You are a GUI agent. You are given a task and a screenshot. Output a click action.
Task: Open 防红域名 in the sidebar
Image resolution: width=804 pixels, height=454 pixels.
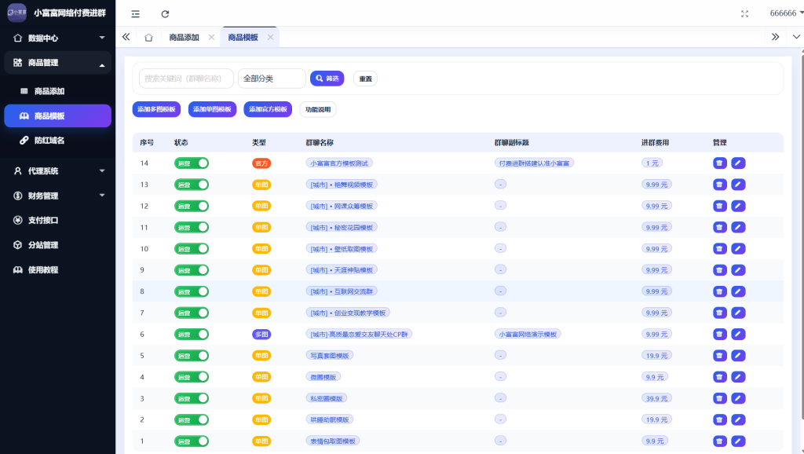(x=58, y=141)
